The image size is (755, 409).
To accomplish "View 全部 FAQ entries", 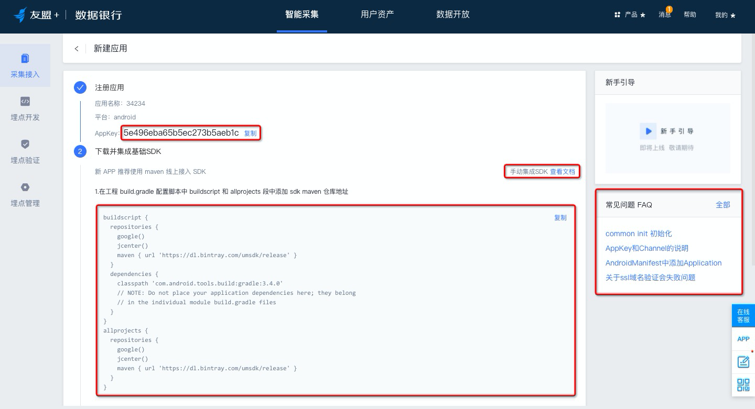I will click(x=723, y=205).
